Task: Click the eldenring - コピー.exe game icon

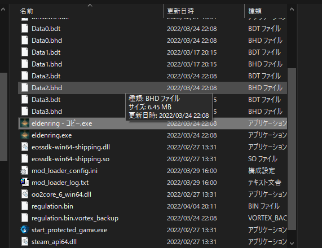Action: 25,123
